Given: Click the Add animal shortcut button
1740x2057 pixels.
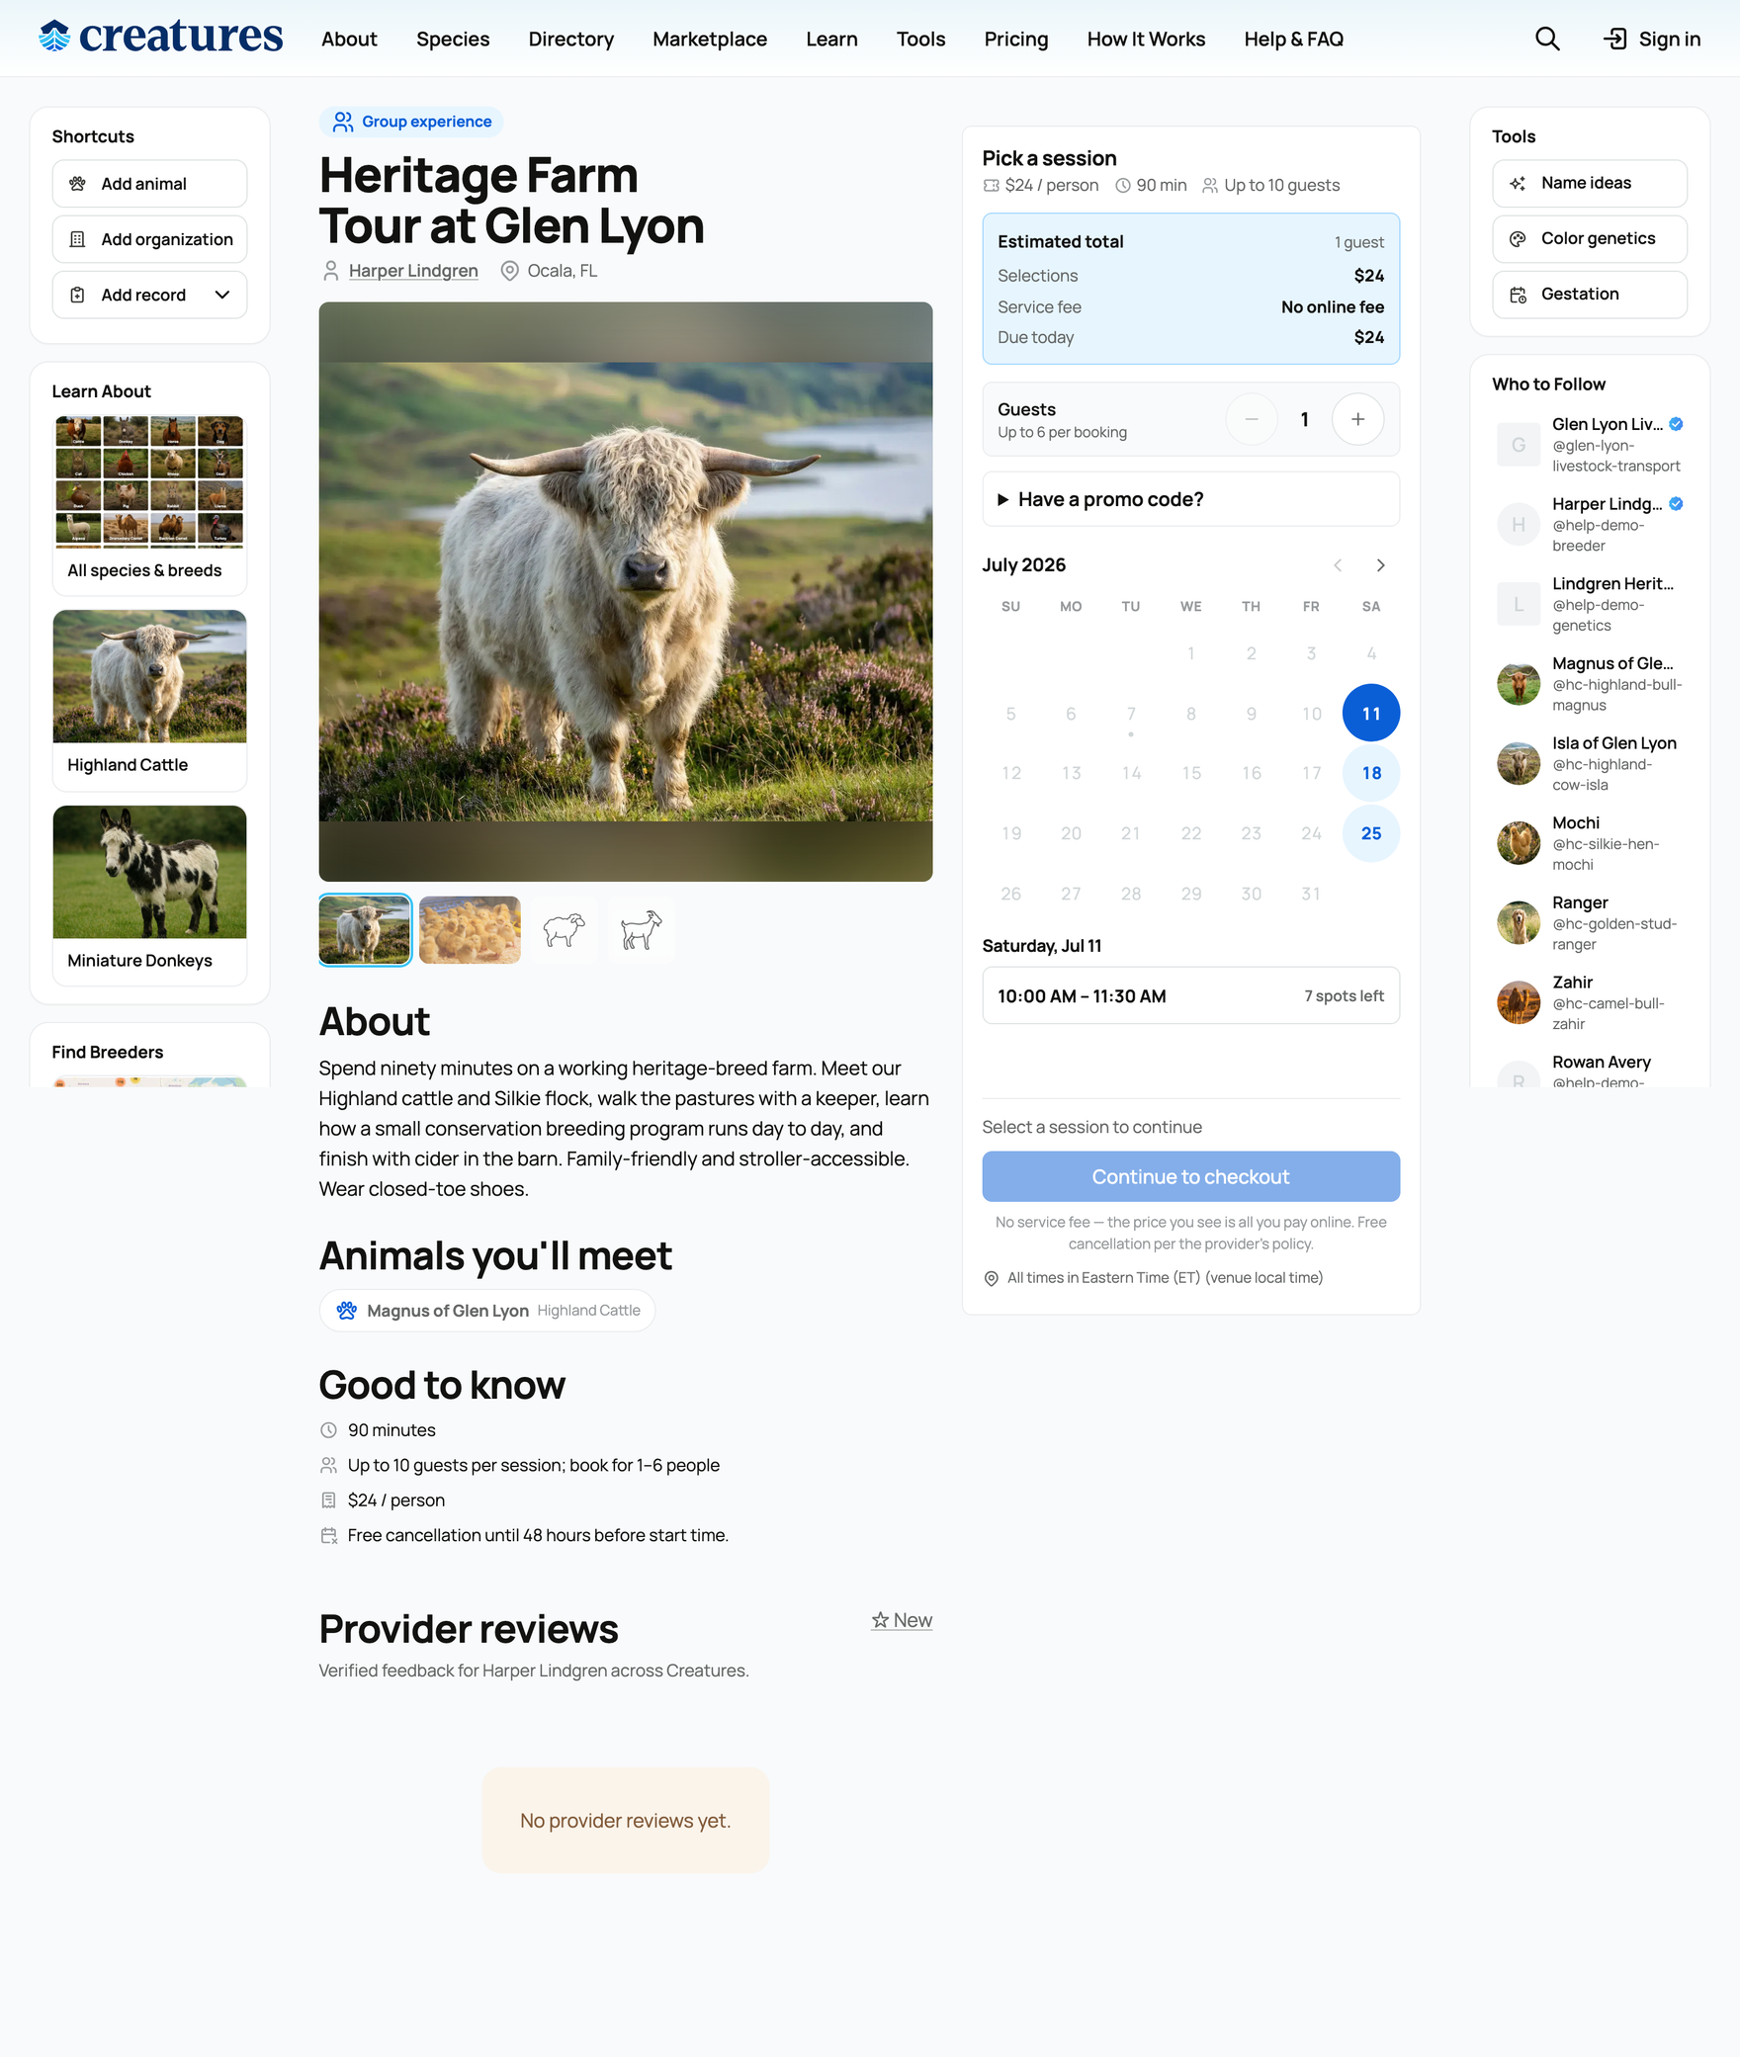Looking at the screenshot, I should (149, 184).
